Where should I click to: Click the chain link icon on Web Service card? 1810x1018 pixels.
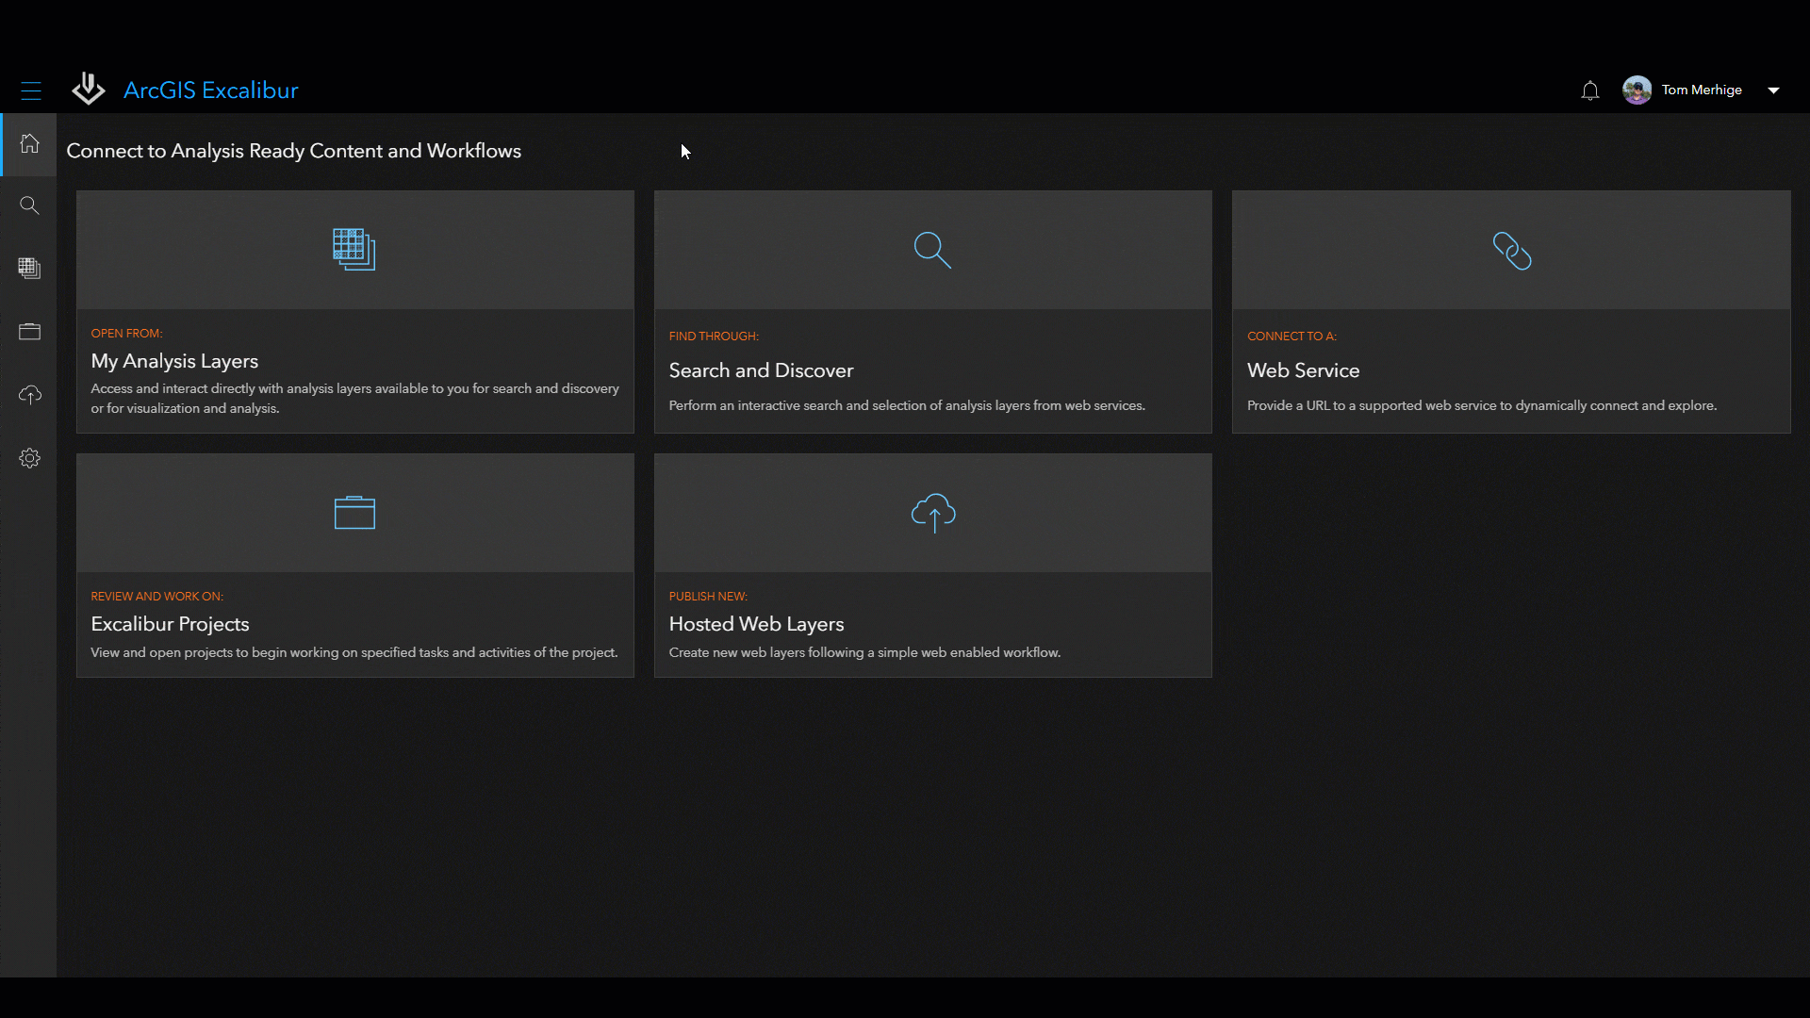(x=1511, y=251)
